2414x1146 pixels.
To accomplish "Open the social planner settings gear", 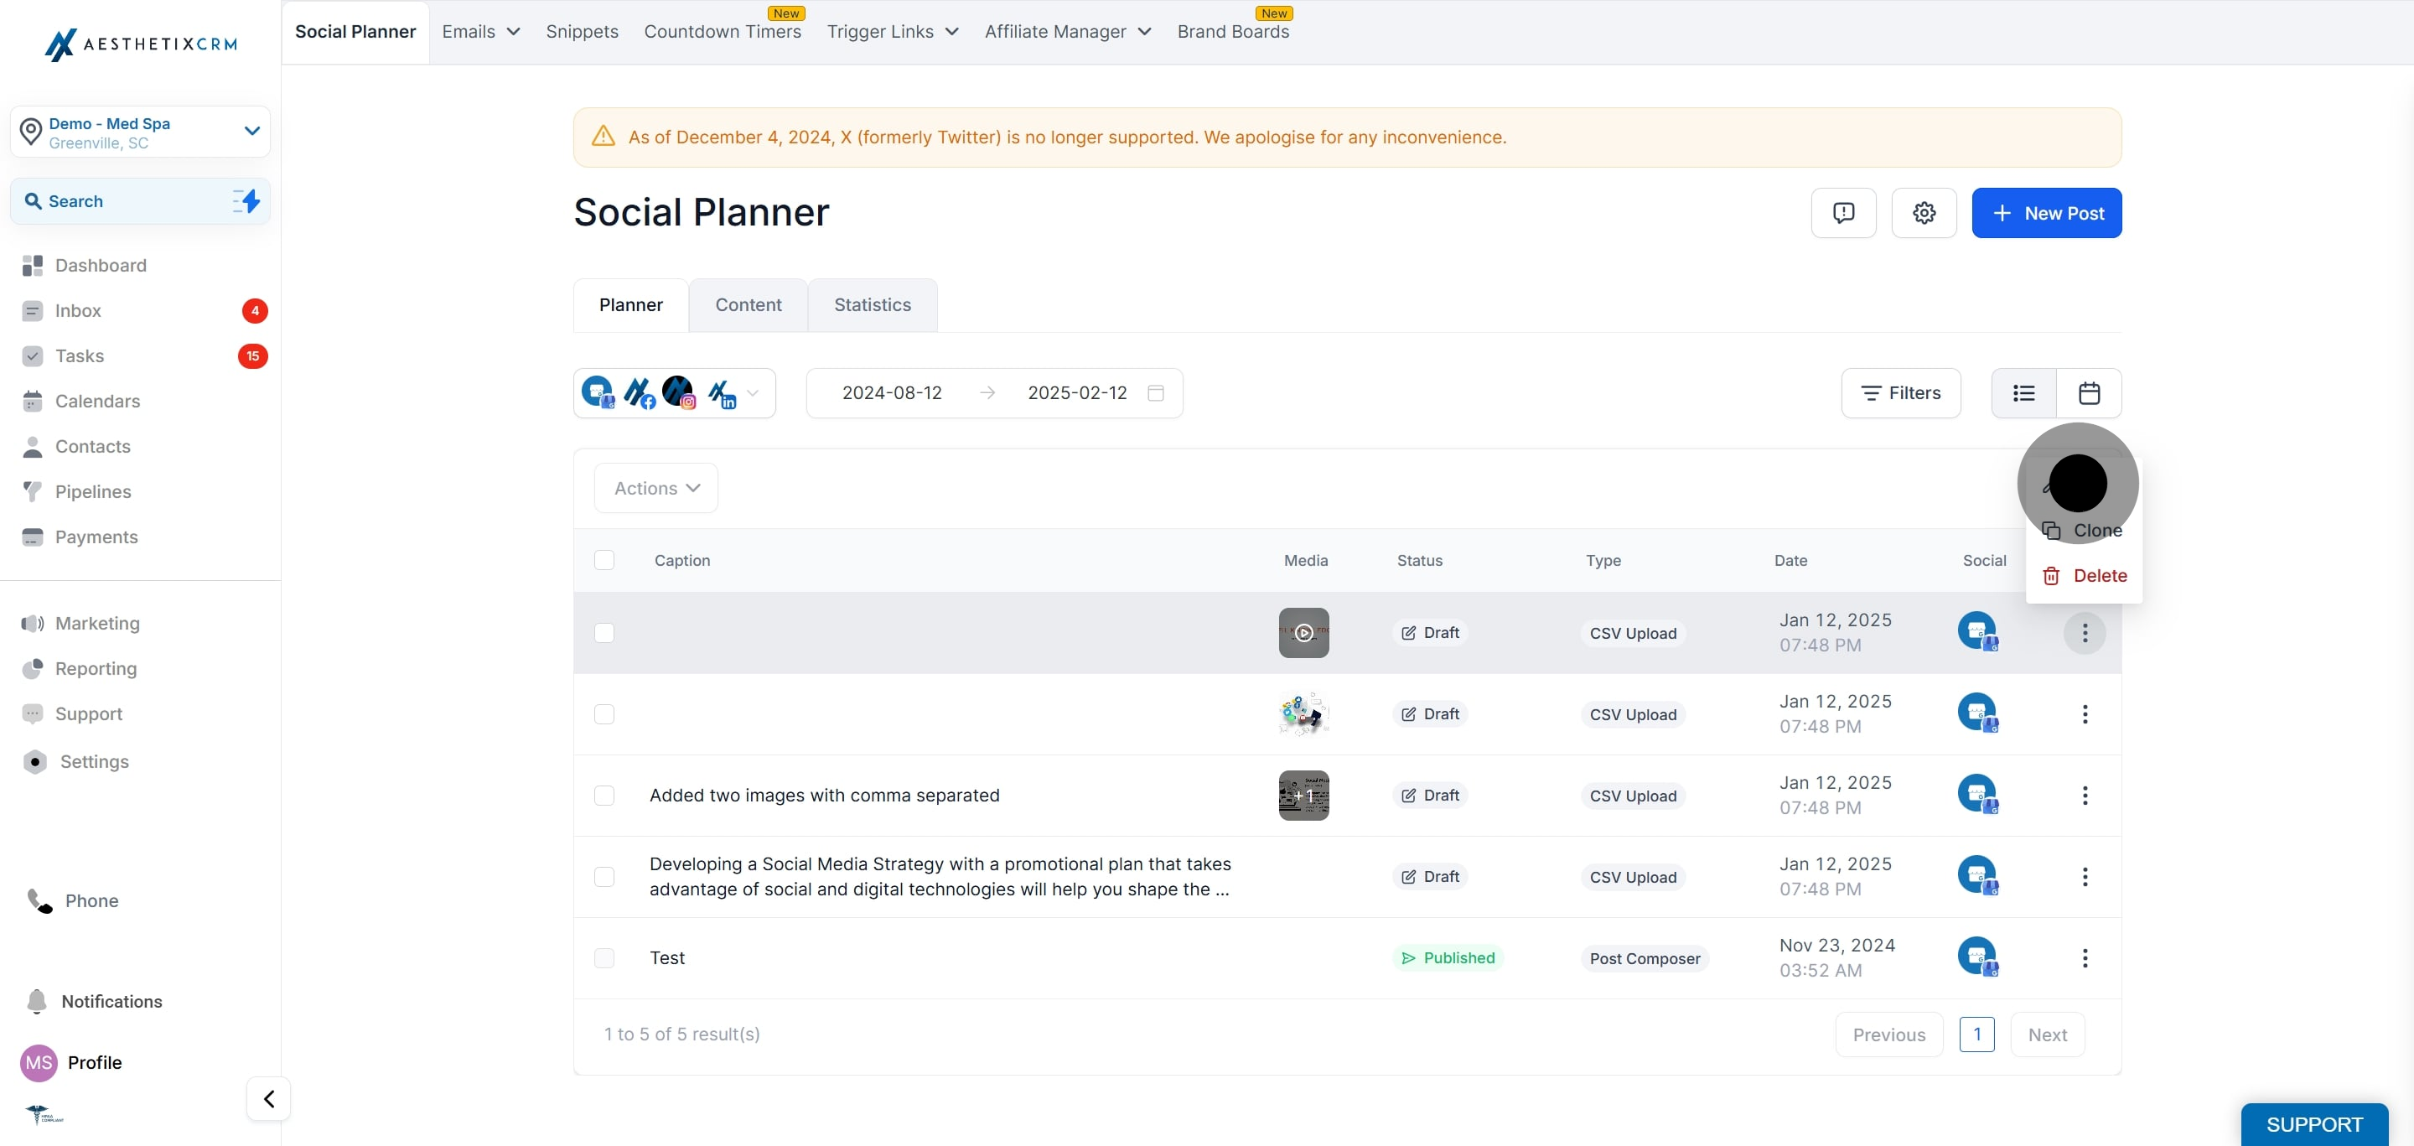I will point(1923,213).
